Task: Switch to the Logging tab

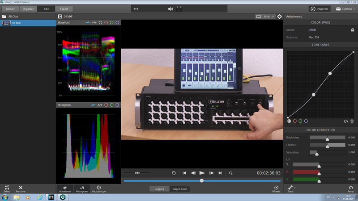Action: tap(159, 189)
